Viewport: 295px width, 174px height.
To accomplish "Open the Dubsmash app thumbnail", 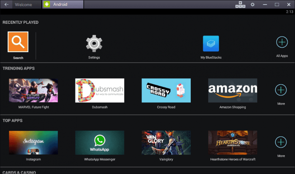I will [x=100, y=90].
